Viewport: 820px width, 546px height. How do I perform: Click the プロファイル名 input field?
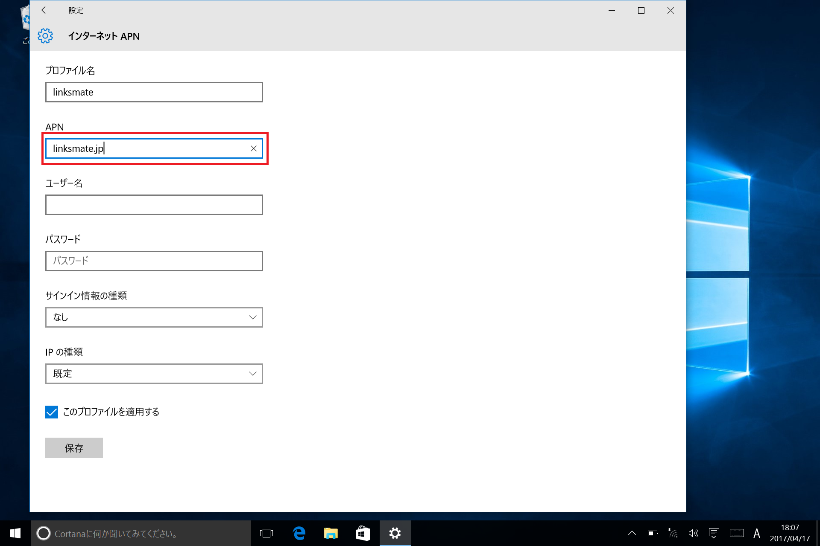[154, 92]
